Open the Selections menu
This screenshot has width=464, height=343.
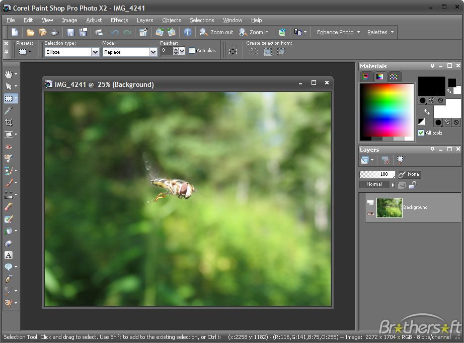click(x=202, y=20)
